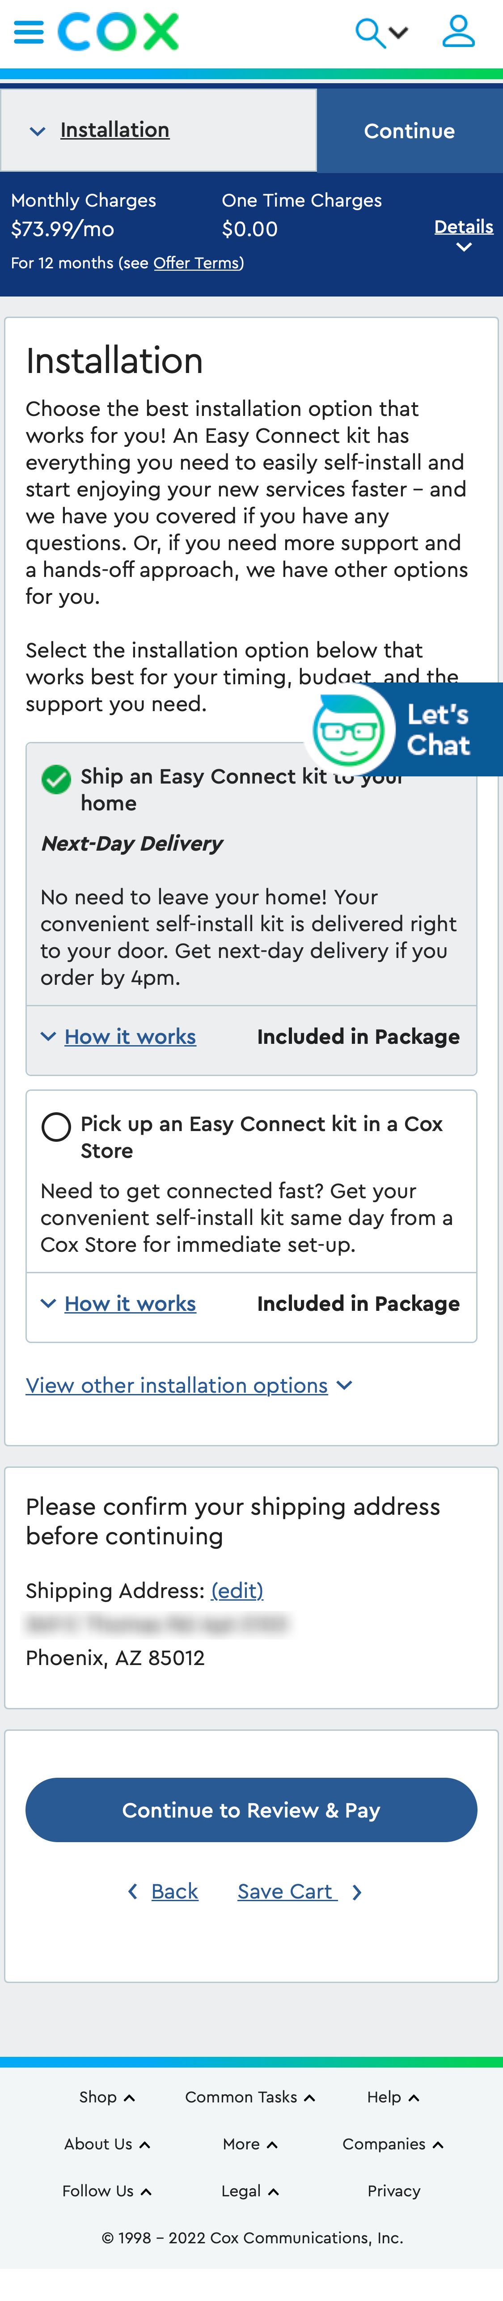Expand pricing Details
The image size is (503, 2301).
point(463,226)
